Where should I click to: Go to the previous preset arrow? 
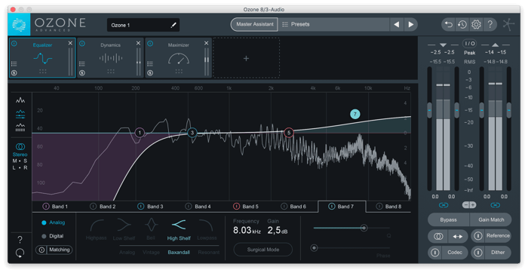(x=397, y=24)
